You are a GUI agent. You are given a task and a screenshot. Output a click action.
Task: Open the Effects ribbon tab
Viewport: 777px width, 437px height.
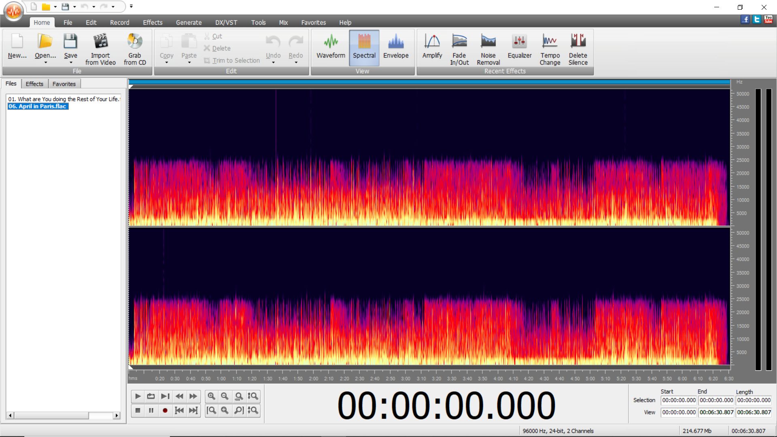[152, 23]
